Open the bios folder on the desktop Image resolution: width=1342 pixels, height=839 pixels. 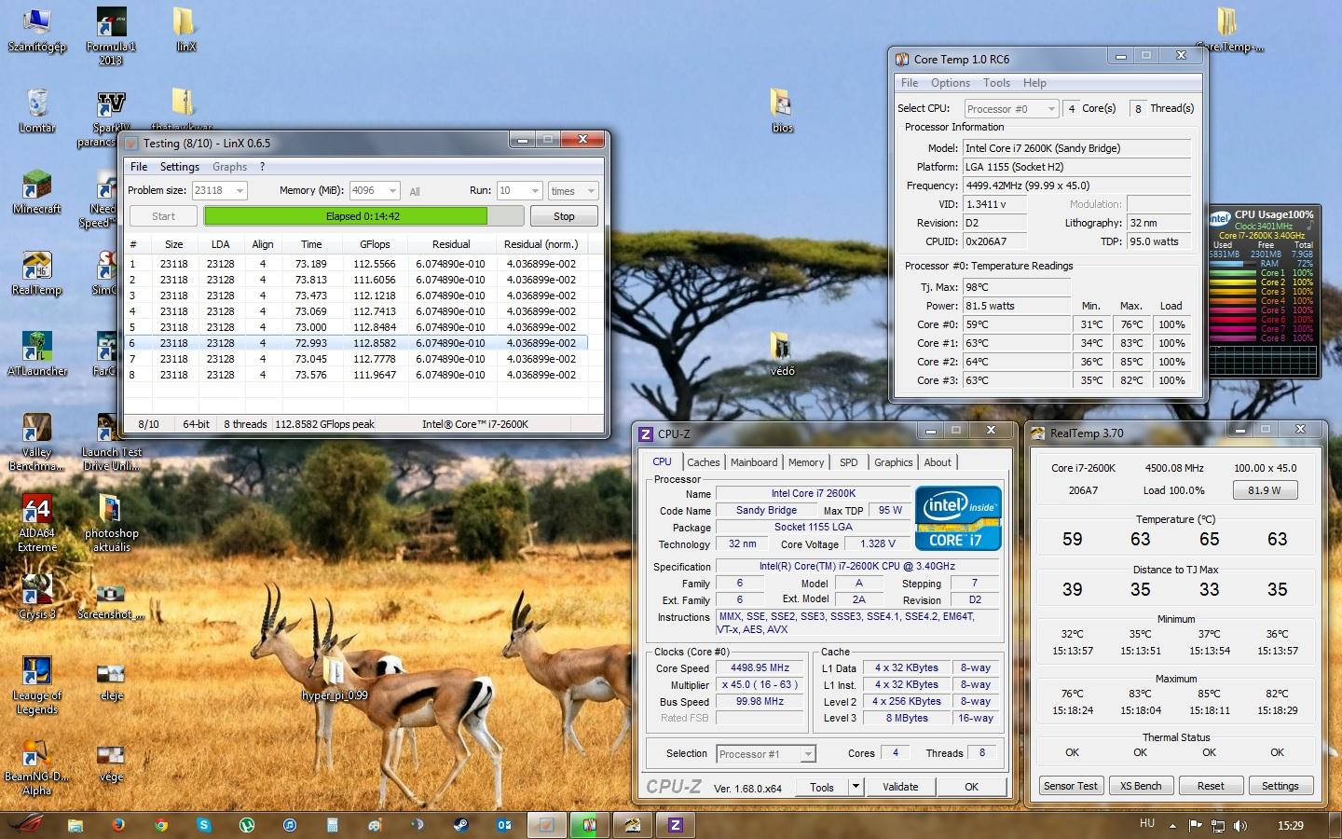coord(782,111)
